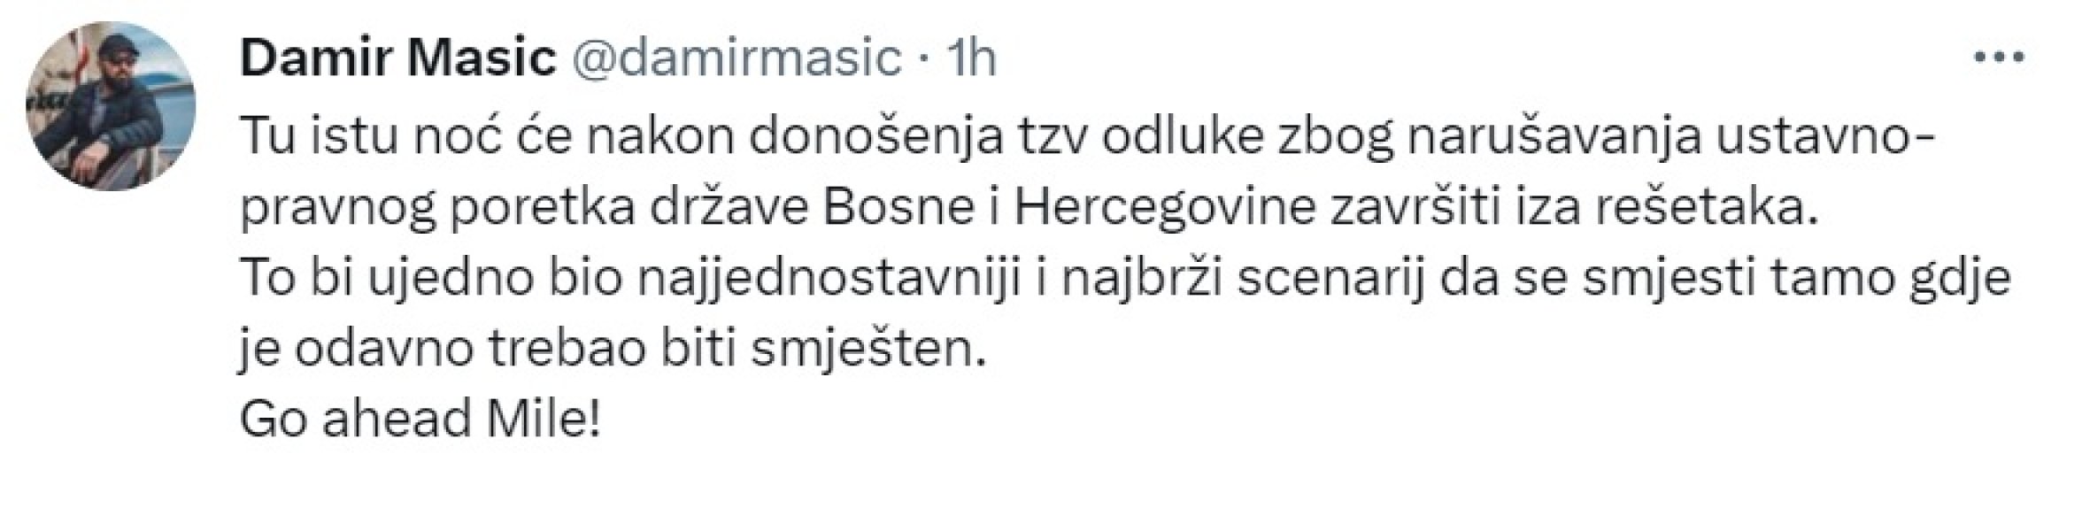The width and height of the screenshot is (2082, 531).
Task: Click the @damirmasic handle
Action: coord(736,56)
